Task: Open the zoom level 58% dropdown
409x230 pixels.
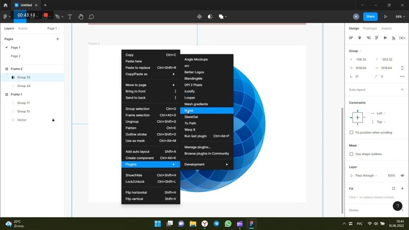Action: (x=400, y=17)
